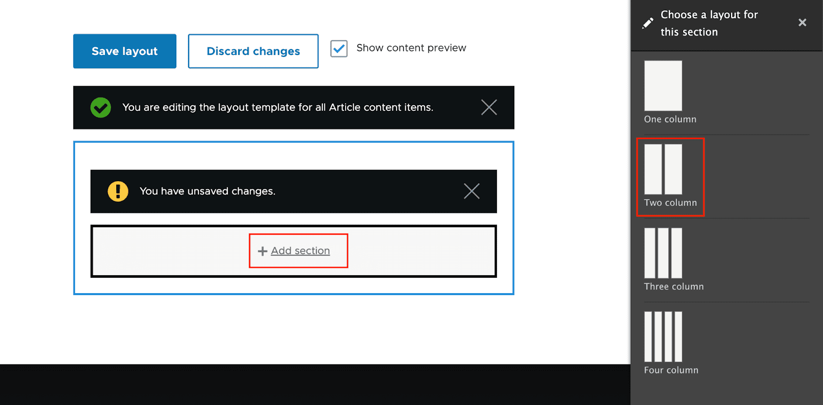Open the Add section link
The height and width of the screenshot is (405, 823).
coord(300,251)
